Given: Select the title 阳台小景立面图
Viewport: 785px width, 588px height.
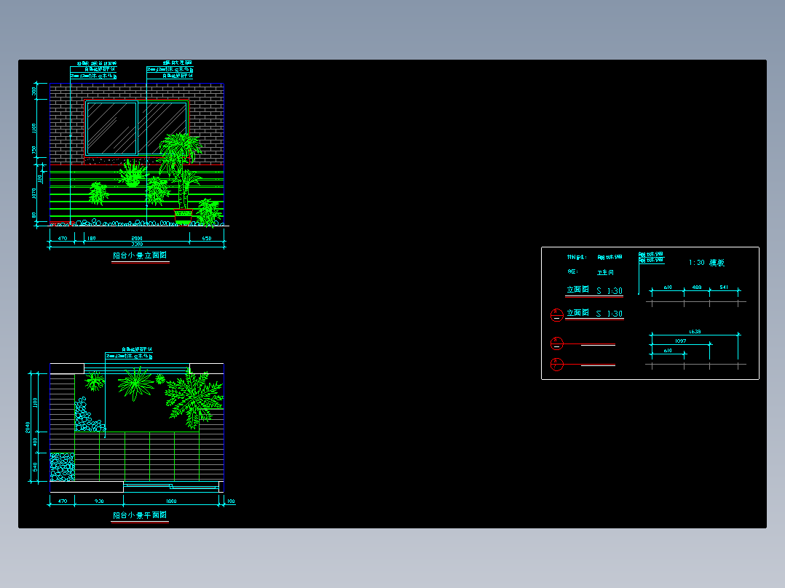Looking at the screenshot, I should pyautogui.click(x=140, y=255).
